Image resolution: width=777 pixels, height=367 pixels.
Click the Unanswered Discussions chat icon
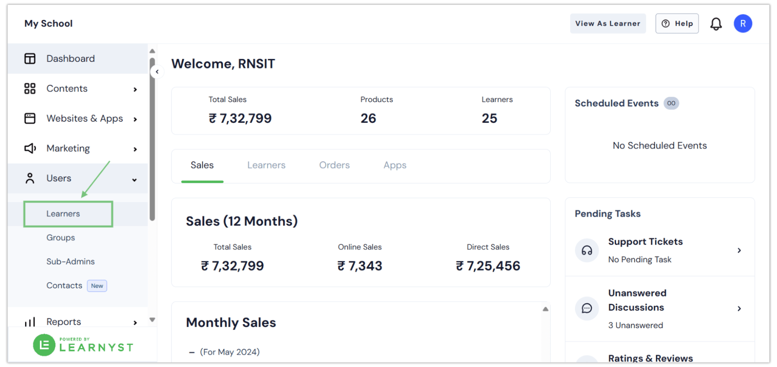pyautogui.click(x=587, y=308)
